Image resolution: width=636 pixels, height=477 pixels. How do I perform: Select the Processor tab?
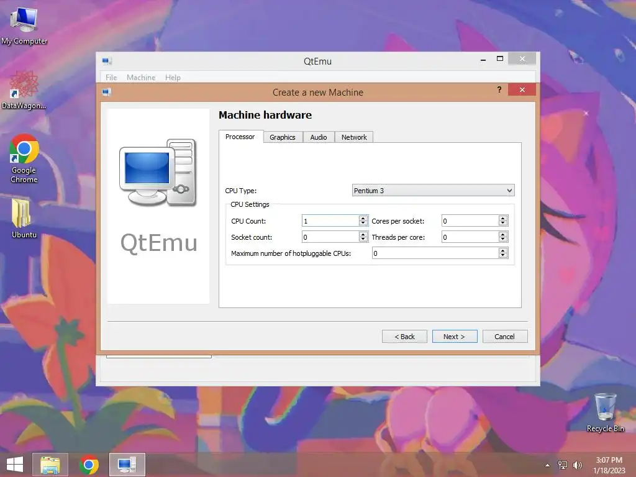coord(240,137)
